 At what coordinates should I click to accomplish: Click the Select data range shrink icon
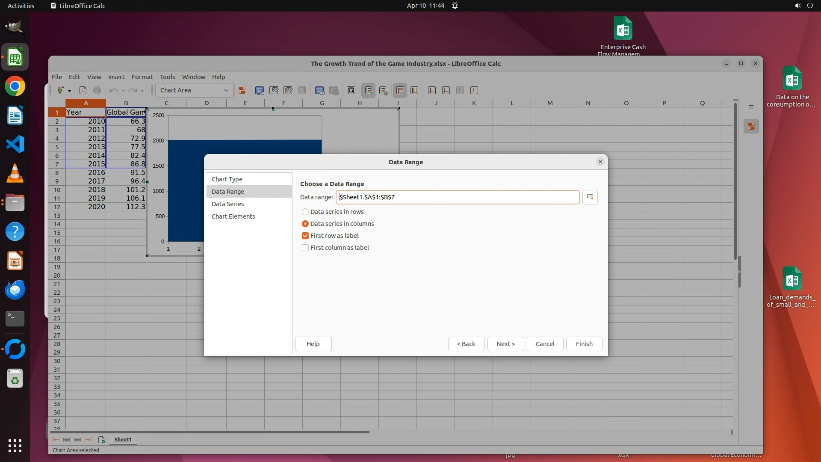pyautogui.click(x=590, y=197)
